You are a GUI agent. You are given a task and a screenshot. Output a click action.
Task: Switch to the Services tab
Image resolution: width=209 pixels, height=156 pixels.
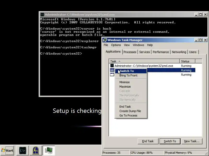point(144,52)
